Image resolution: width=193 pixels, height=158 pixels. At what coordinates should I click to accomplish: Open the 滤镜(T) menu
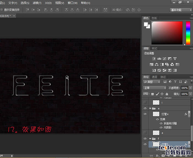[37, 3]
